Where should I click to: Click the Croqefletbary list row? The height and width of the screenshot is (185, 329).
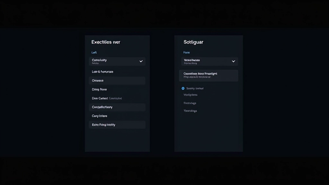click(117, 107)
